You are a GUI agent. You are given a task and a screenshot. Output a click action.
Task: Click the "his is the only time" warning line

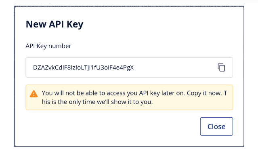pyautogui.click(x=97, y=102)
